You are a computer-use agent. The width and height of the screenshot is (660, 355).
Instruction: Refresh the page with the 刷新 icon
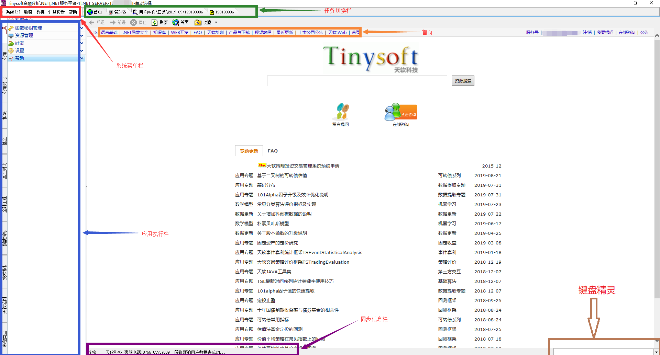tap(155, 22)
